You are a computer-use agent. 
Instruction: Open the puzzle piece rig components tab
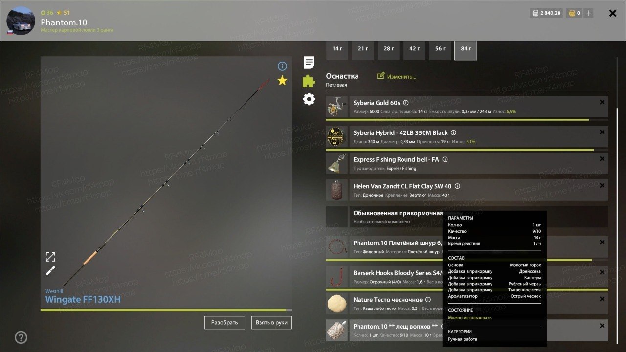309,81
